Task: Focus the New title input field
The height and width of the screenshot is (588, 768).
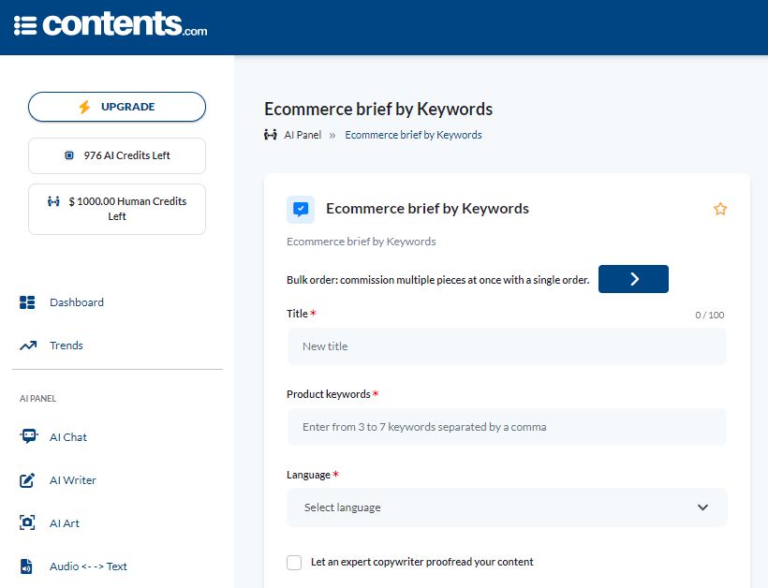Action: tap(507, 346)
